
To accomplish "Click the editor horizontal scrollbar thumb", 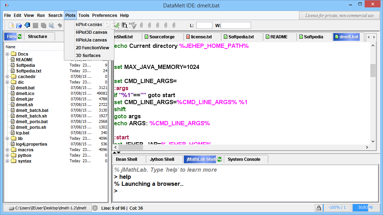I will [131, 147].
